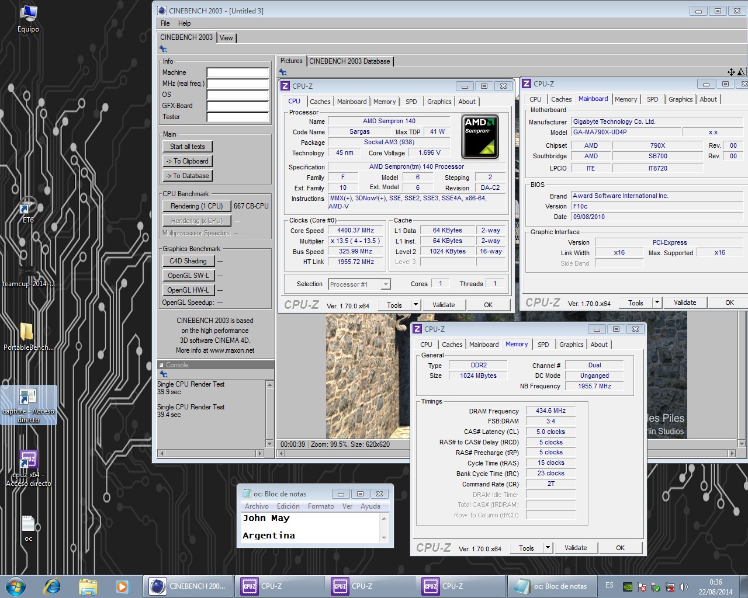The width and height of the screenshot is (748, 598).
Task: Open the PortableBench folder icon
Action: pos(28,337)
